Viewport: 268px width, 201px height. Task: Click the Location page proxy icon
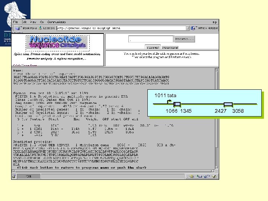(x=40, y=28)
